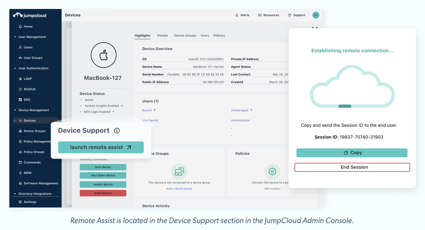This screenshot has width=425, height=230.
Task: Click the Policy Management icon
Action: click(x=20, y=141)
